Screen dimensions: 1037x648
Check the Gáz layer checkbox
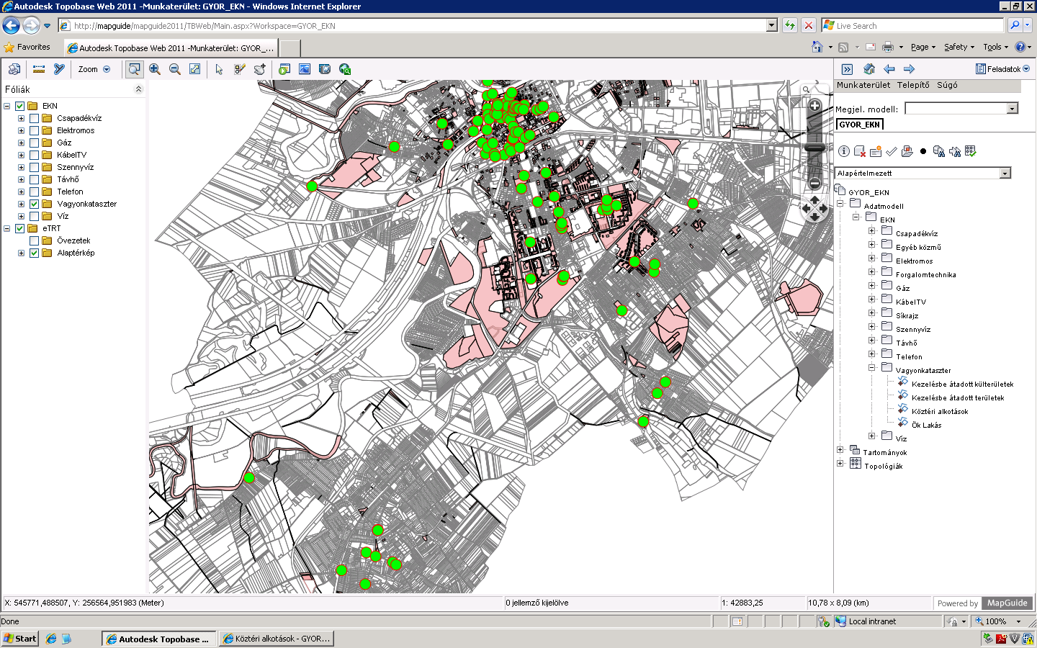[x=34, y=143]
